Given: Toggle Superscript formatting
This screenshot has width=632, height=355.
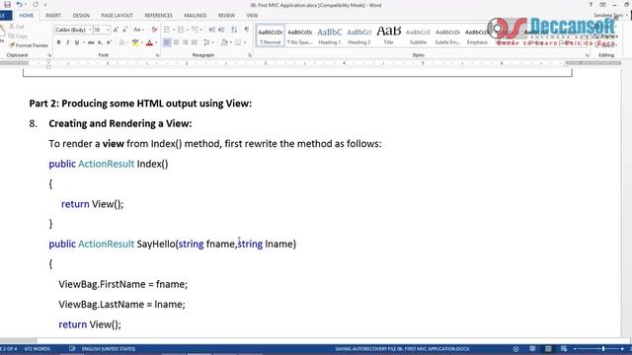Looking at the screenshot, I should click(109, 42).
